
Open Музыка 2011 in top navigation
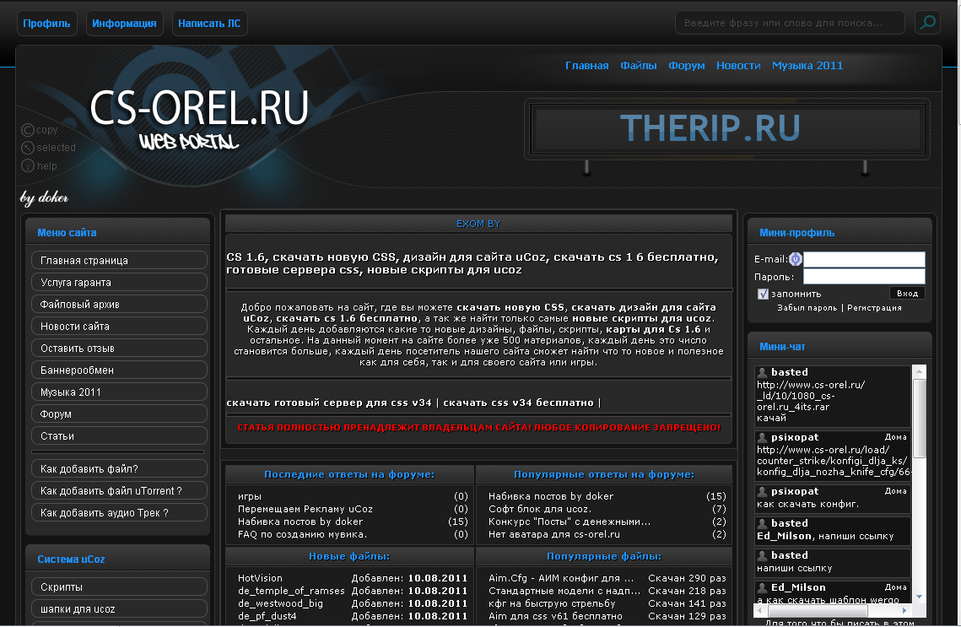click(807, 66)
